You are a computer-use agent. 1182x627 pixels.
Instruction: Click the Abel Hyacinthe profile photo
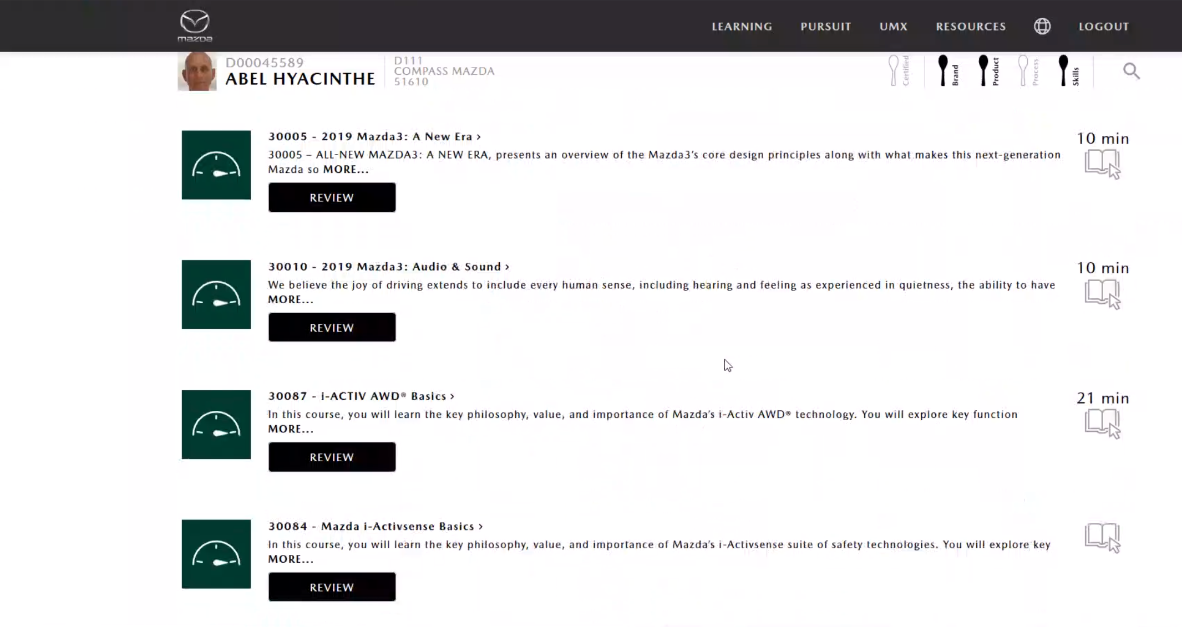197,72
